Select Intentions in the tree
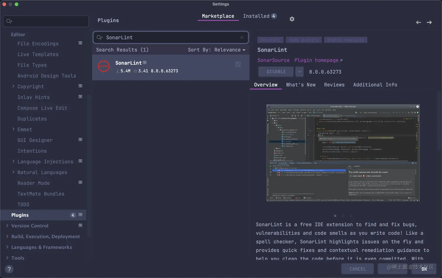 [32, 151]
